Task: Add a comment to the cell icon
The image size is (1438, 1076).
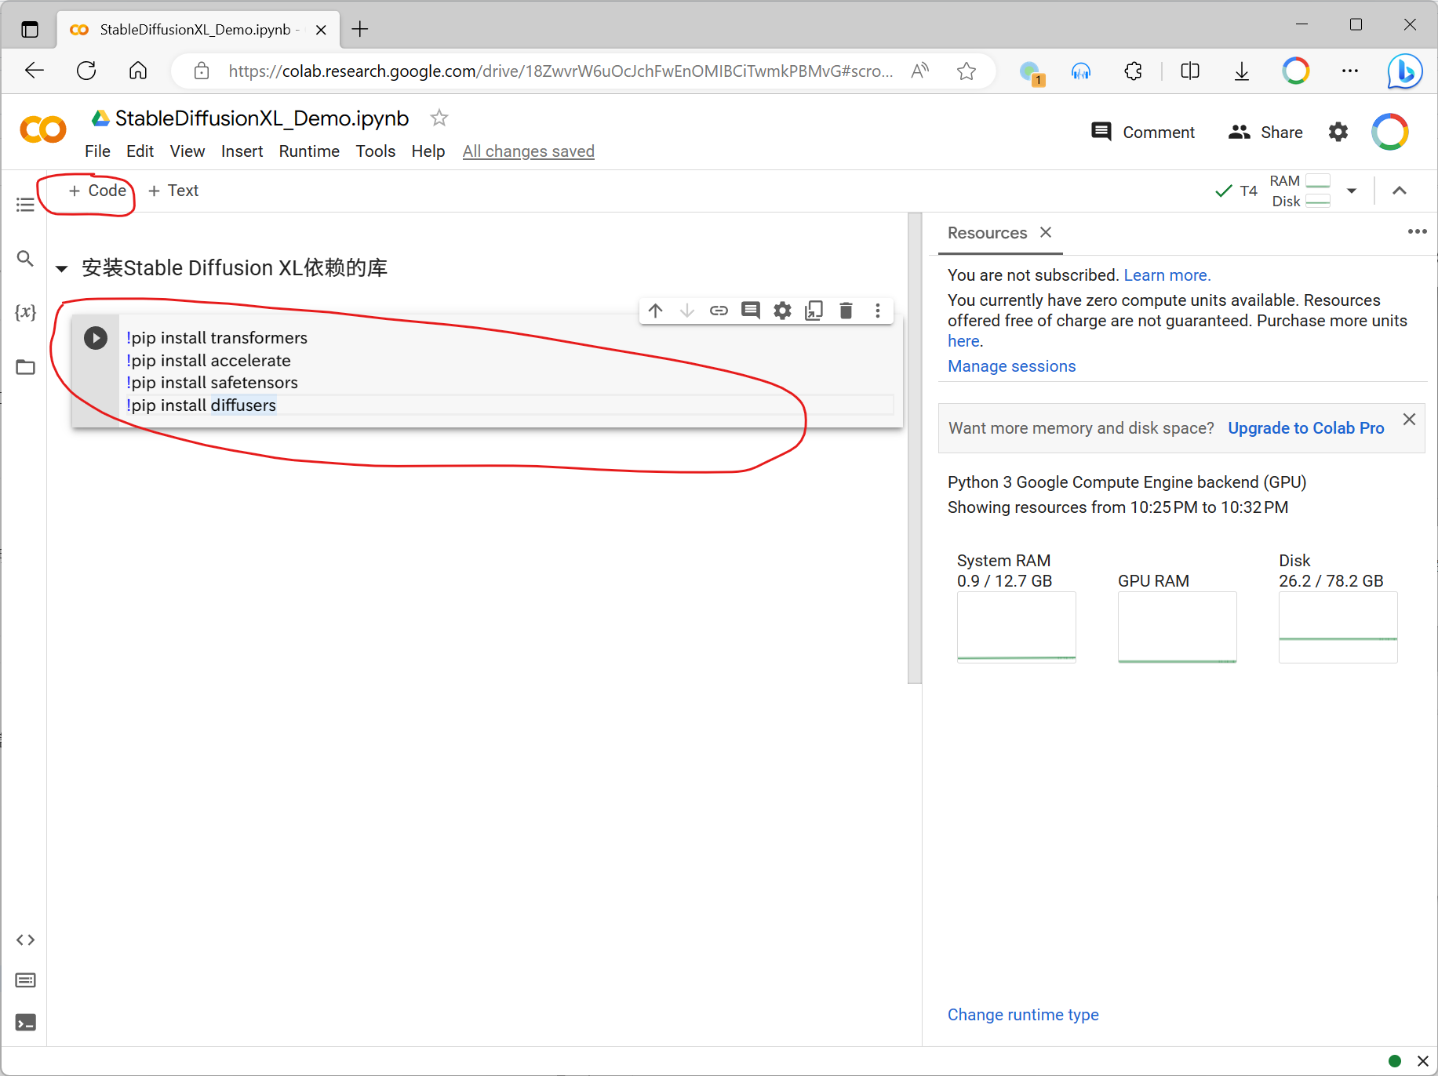Action: pyautogui.click(x=751, y=311)
